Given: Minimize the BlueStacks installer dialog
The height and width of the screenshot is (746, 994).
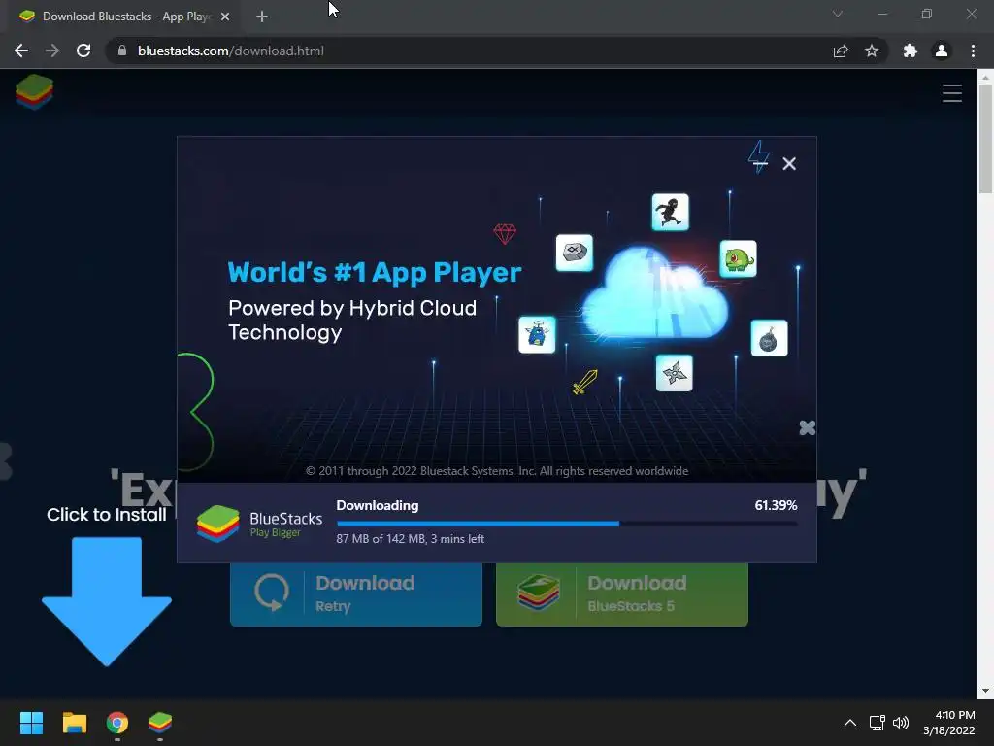Looking at the screenshot, I should coord(761,163).
